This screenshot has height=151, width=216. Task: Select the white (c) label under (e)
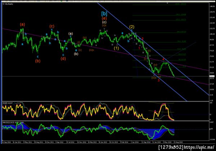pos(104,22)
